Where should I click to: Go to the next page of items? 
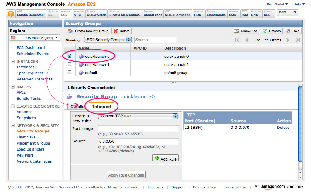288,40
